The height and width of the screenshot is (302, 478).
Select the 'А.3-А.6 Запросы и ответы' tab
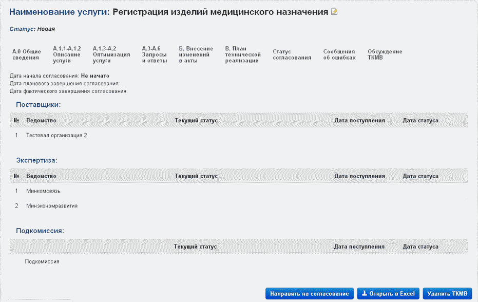(154, 54)
